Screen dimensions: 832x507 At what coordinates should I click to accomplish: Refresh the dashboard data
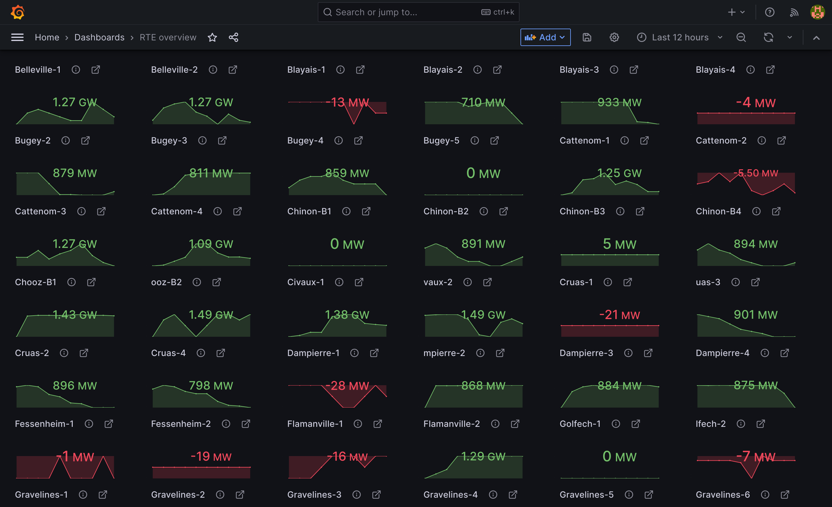769,37
